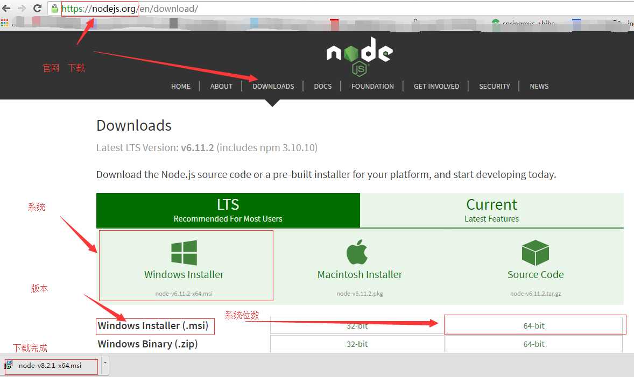This screenshot has width=634, height=377.
Task: Click the Node.js logo
Action: (360, 56)
